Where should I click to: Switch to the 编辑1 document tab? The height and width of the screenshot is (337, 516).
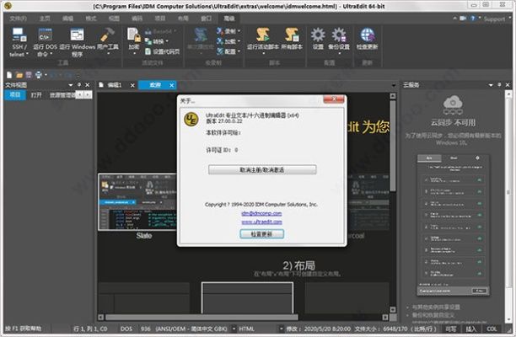click(114, 85)
